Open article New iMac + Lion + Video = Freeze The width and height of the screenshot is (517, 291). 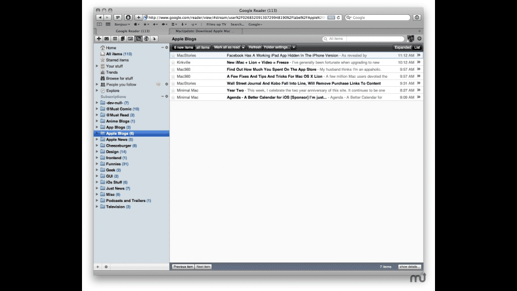(257, 62)
